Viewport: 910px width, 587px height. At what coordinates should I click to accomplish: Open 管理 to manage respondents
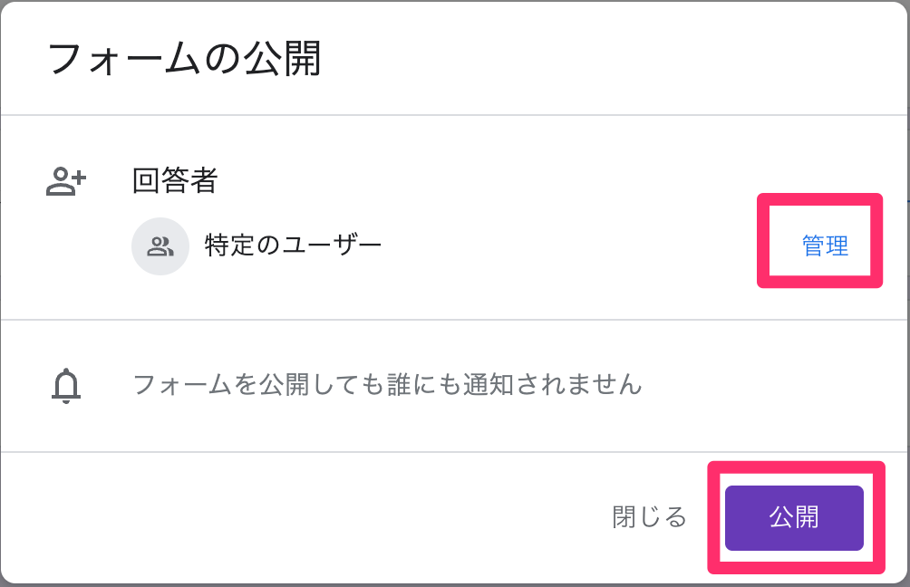[825, 245]
